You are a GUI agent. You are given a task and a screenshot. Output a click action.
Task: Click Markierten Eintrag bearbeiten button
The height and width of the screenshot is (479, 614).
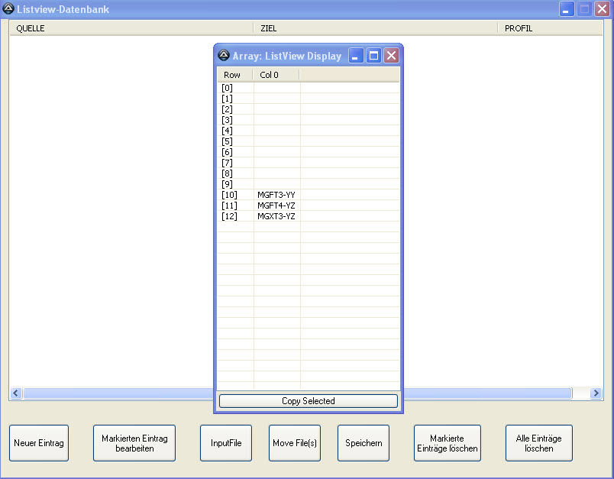[x=134, y=443]
